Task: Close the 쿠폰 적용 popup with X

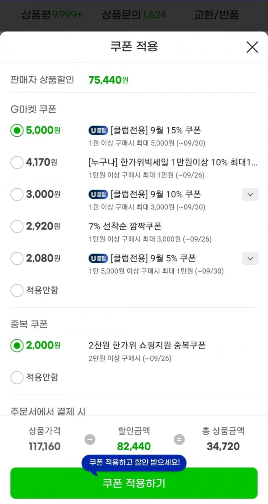Action: coord(252,47)
